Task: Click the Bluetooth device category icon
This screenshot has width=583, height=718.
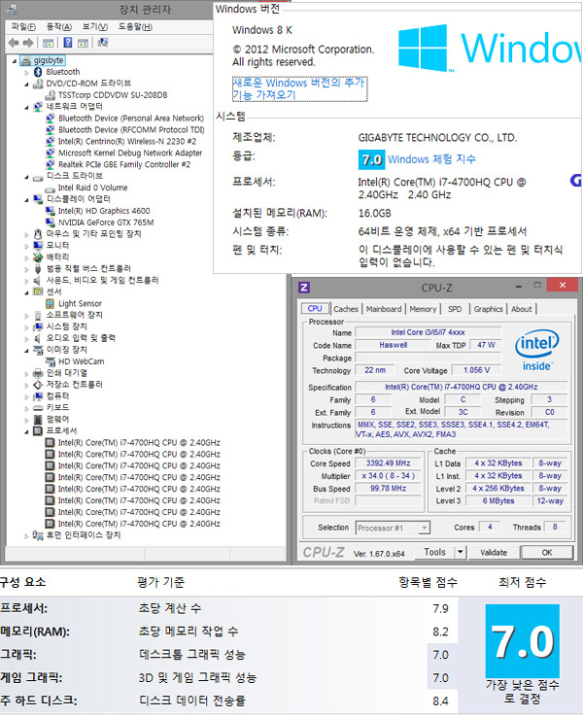Action: 38,72
